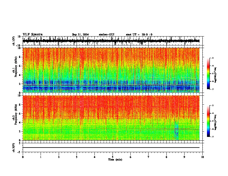The height and width of the screenshot is (176, 228).
Task: Click the "ch.3(V)" axis label
Action: (x=14, y=148)
